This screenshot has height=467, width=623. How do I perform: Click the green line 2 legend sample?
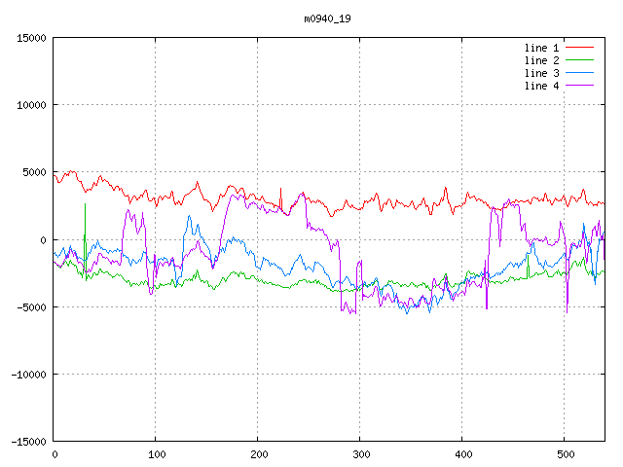580,60
